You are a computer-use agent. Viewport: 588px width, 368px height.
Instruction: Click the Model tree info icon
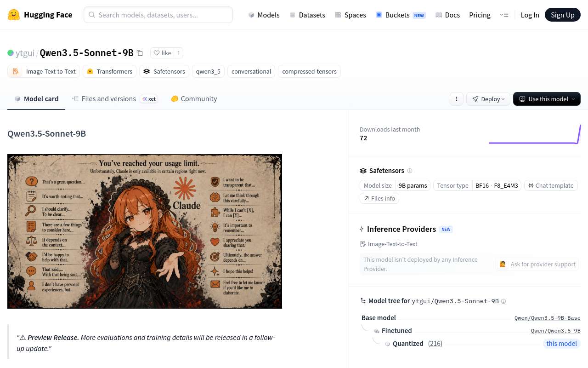[503, 301]
